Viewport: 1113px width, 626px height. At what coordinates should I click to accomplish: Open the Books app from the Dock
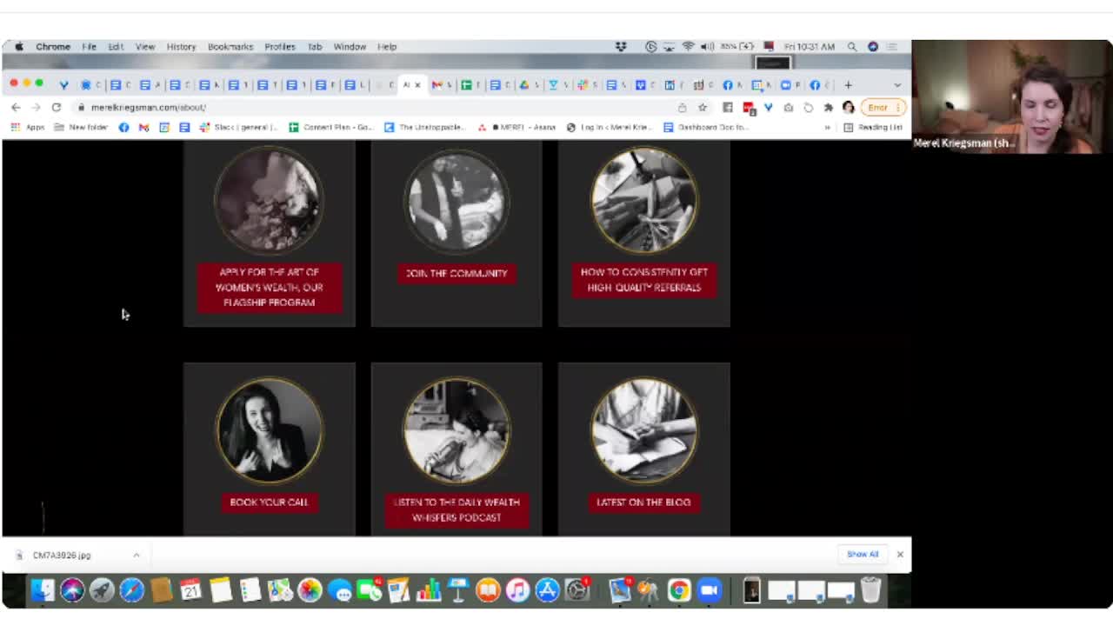pos(488,590)
